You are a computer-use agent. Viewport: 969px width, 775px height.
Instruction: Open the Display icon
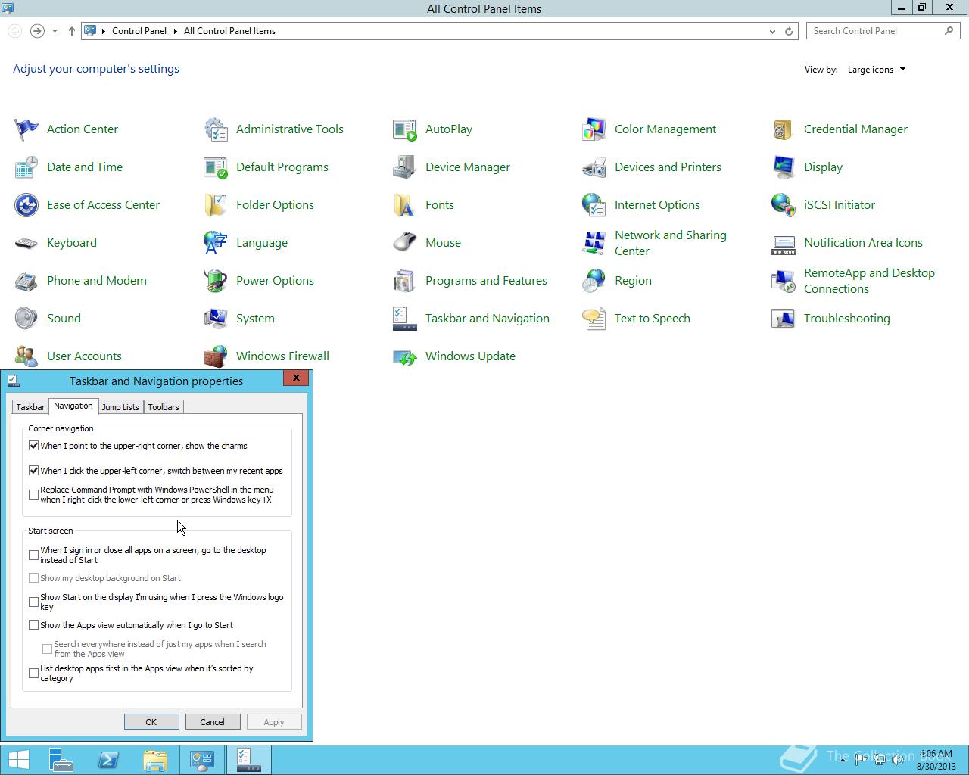pos(784,167)
